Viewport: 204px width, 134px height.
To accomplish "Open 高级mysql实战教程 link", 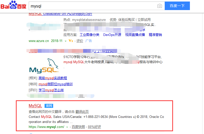I will click(53, 78).
